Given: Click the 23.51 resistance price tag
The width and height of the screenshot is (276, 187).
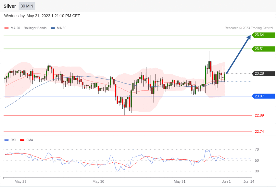Looking at the screenshot, I should 264,49.
